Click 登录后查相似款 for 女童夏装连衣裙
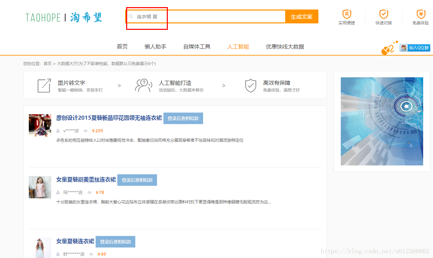Screen dimensions: 433x258 (115, 242)
